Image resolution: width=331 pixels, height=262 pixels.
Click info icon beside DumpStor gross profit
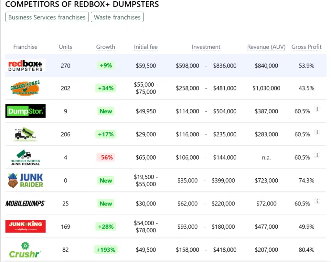(317, 109)
